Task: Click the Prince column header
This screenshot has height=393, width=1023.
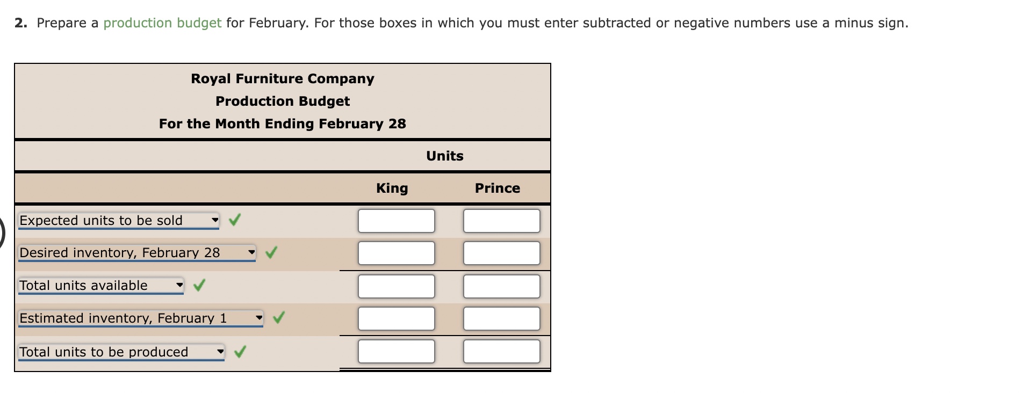Action: [497, 188]
